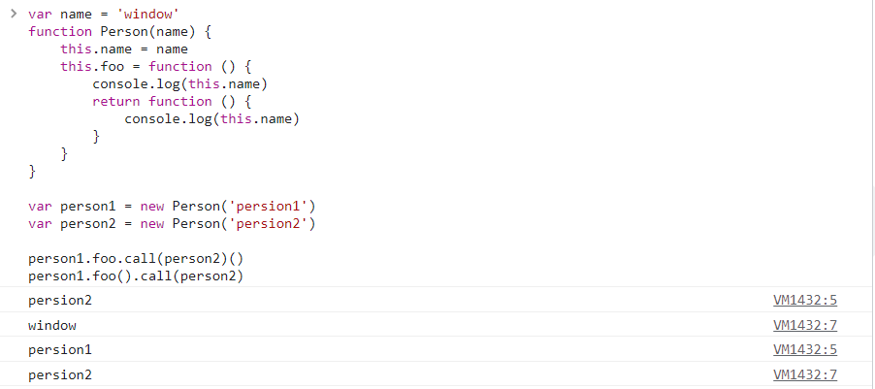
Task: Open VM1432:7 link beside window output
Action: point(804,325)
